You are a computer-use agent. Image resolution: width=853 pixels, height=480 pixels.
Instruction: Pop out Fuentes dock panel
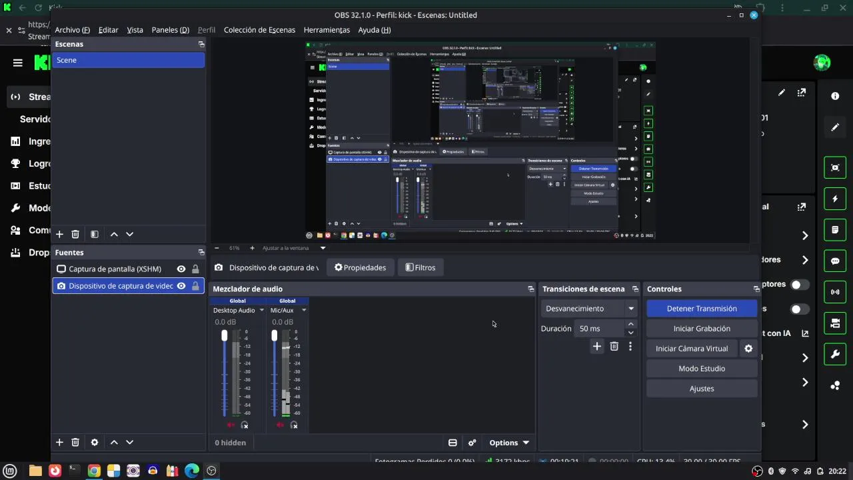[x=201, y=253]
